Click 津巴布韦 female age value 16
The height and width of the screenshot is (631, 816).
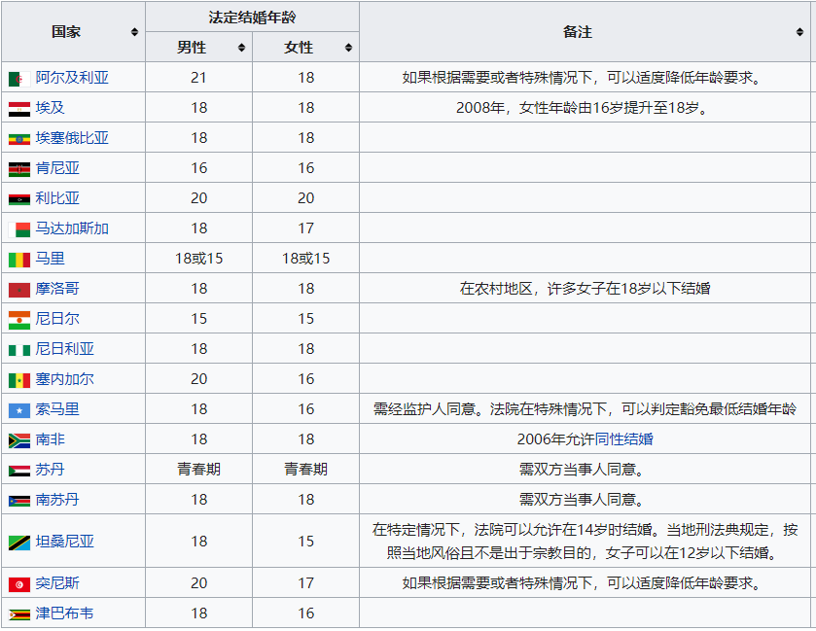point(306,613)
